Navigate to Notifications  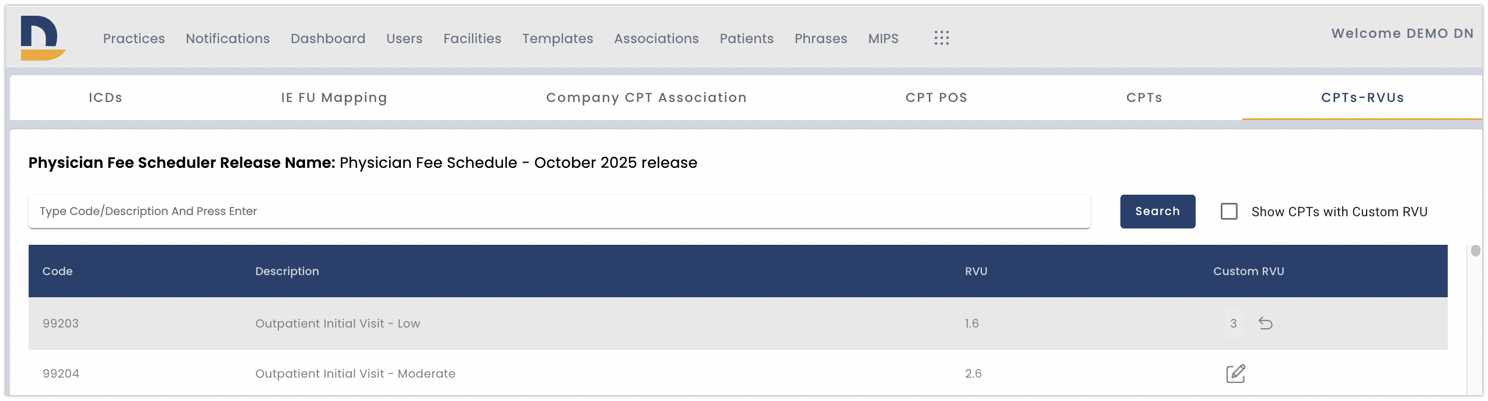tap(228, 38)
